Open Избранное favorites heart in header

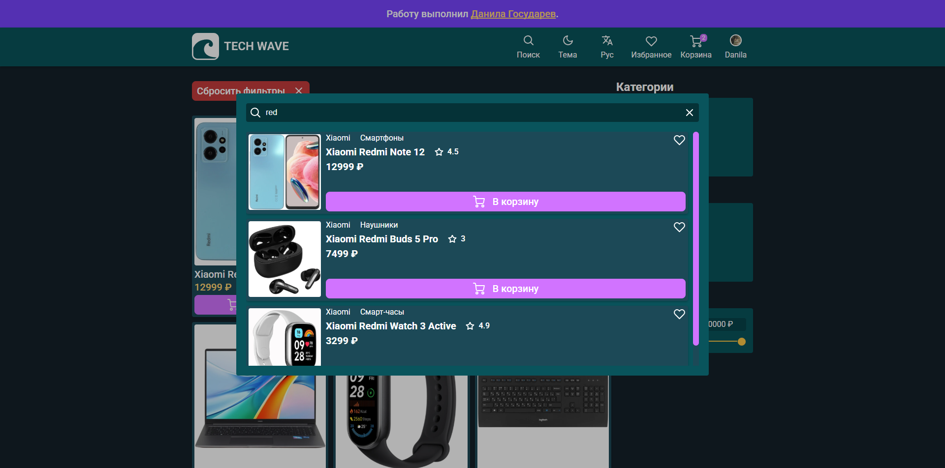(651, 41)
